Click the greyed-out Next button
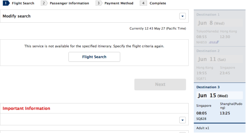246x133 pixels. coord(160,85)
